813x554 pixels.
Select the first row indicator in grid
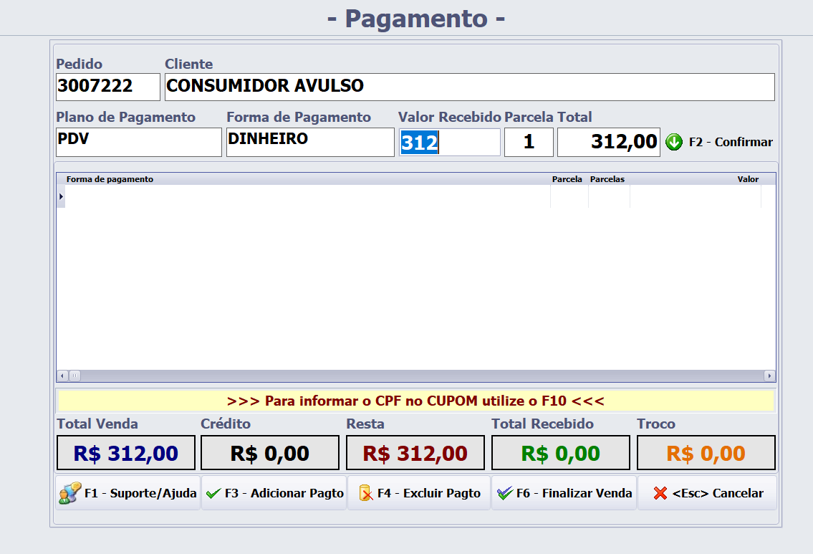tap(61, 196)
